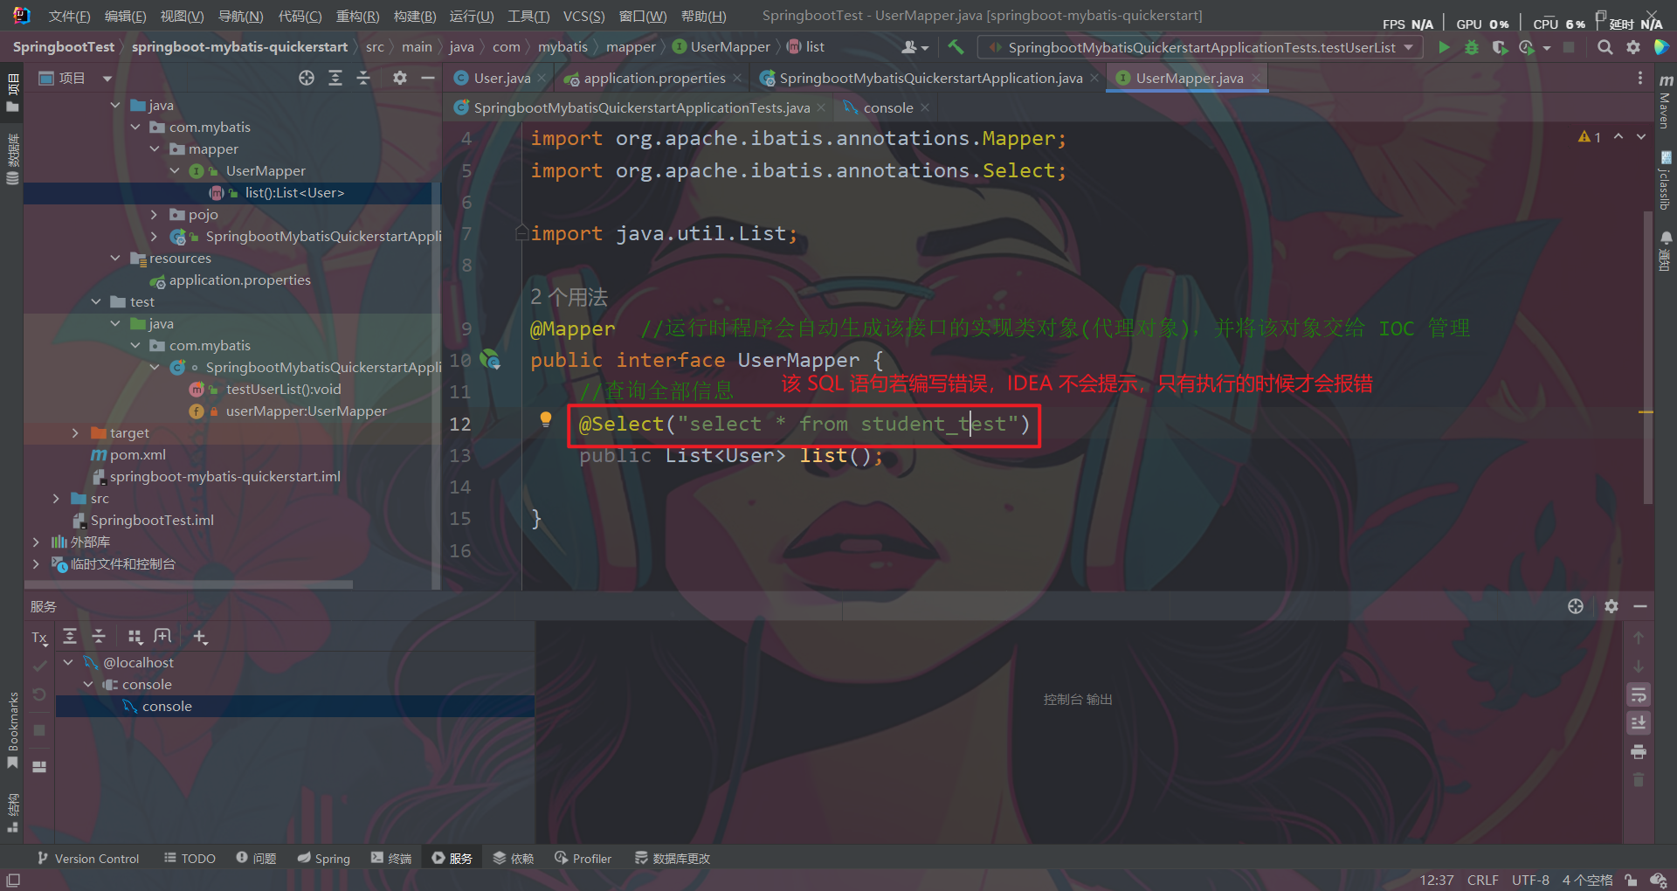The width and height of the screenshot is (1677, 891).
Task: Select console item under console group
Action: click(x=167, y=707)
